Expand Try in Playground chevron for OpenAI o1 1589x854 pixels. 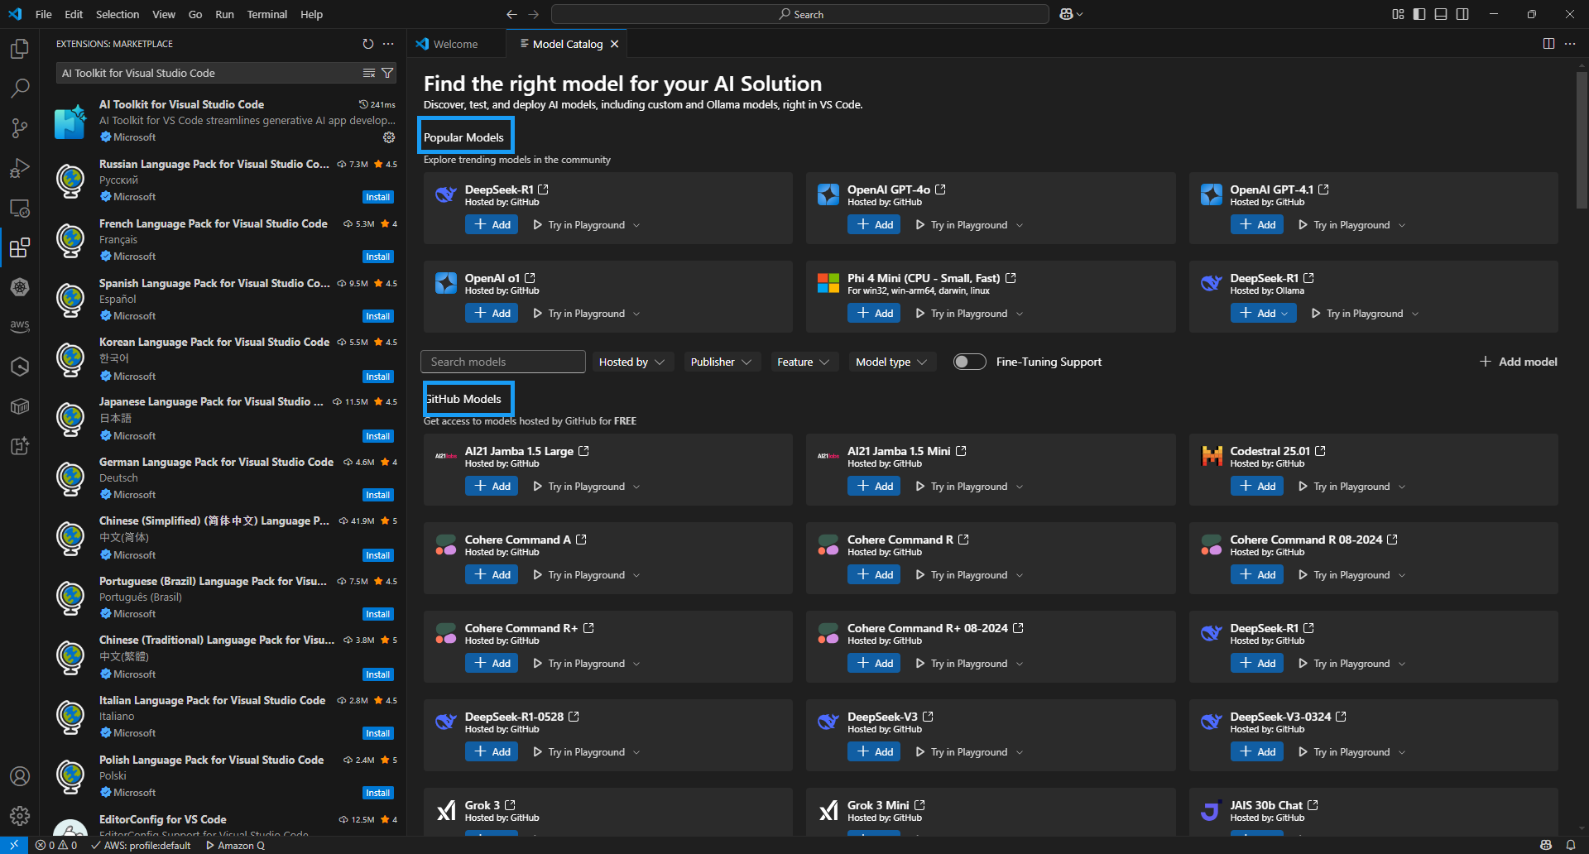pyautogui.click(x=636, y=314)
